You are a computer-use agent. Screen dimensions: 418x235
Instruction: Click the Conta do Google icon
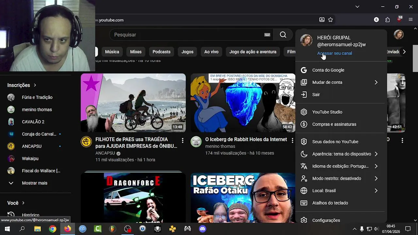point(304,70)
